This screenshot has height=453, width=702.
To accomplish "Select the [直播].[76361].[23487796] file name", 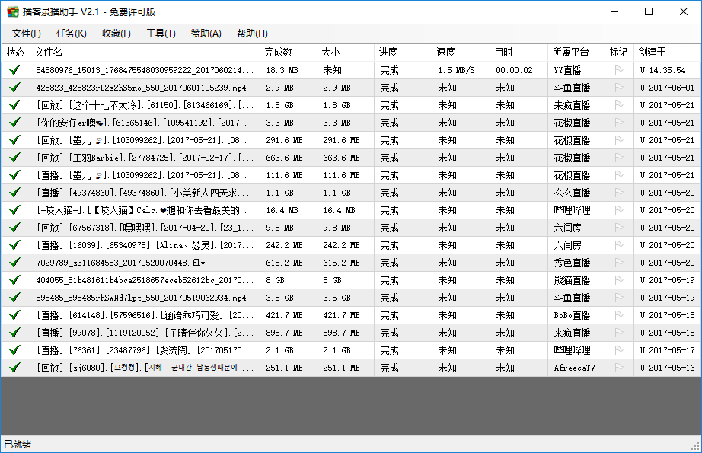I will pos(144,350).
